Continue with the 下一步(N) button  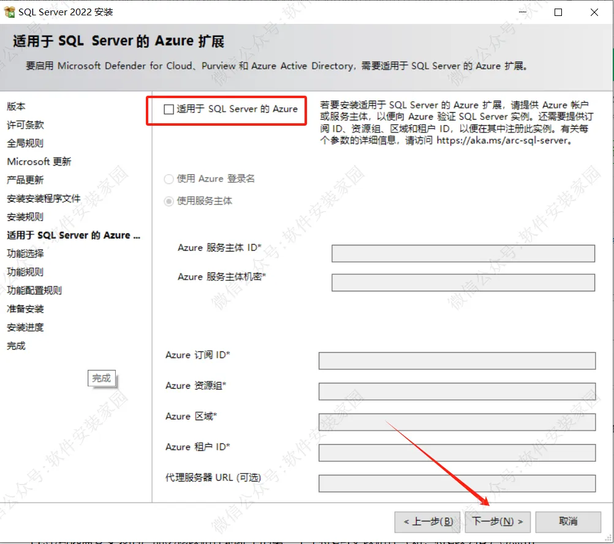coord(498,522)
